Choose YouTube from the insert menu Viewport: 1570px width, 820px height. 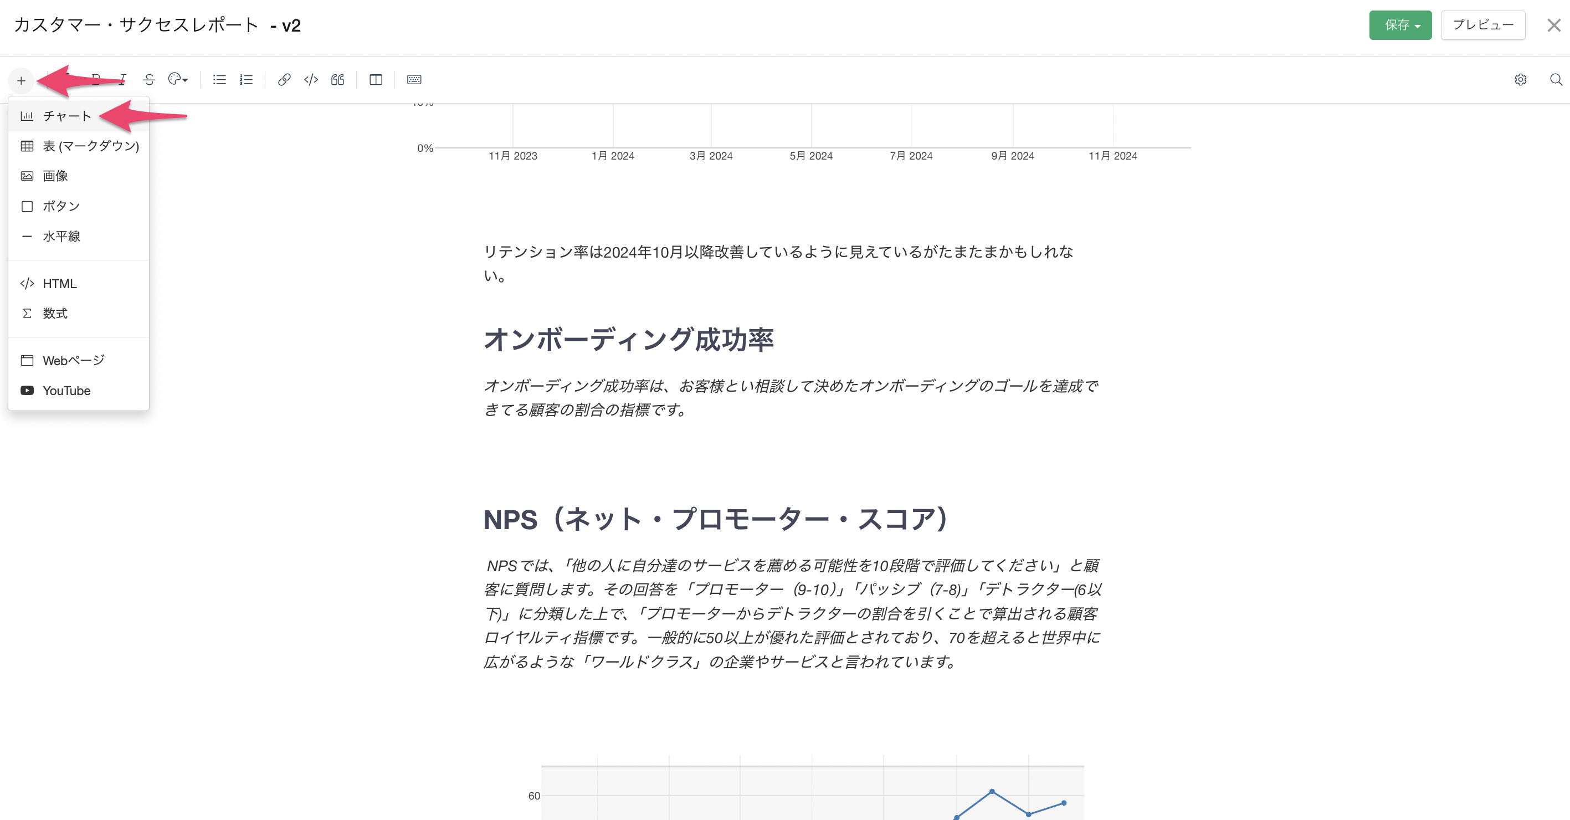pyautogui.click(x=79, y=390)
